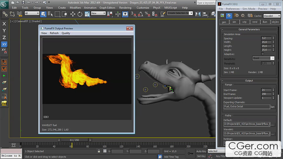Collapse the Output rollout
Image resolution: width=283 pixels, height=159 pixels.
click(x=249, y=81)
